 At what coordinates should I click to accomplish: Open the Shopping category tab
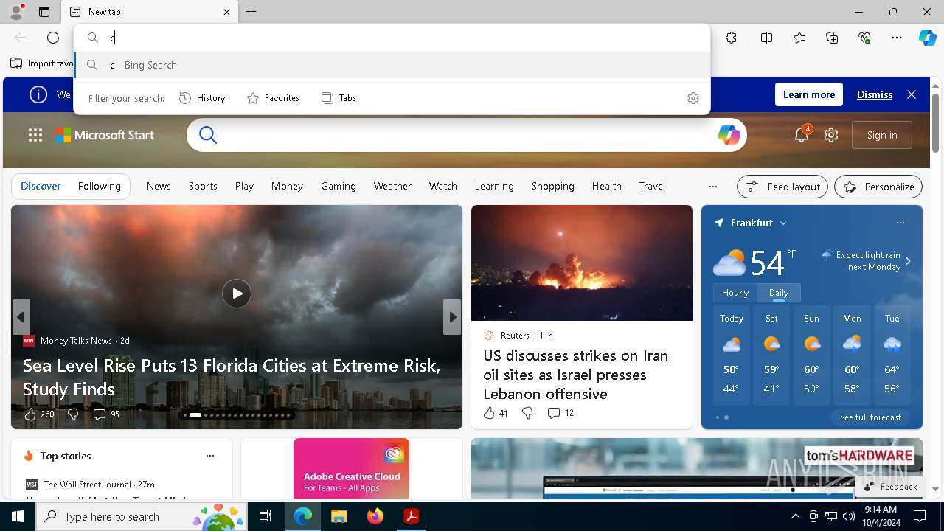pos(552,187)
